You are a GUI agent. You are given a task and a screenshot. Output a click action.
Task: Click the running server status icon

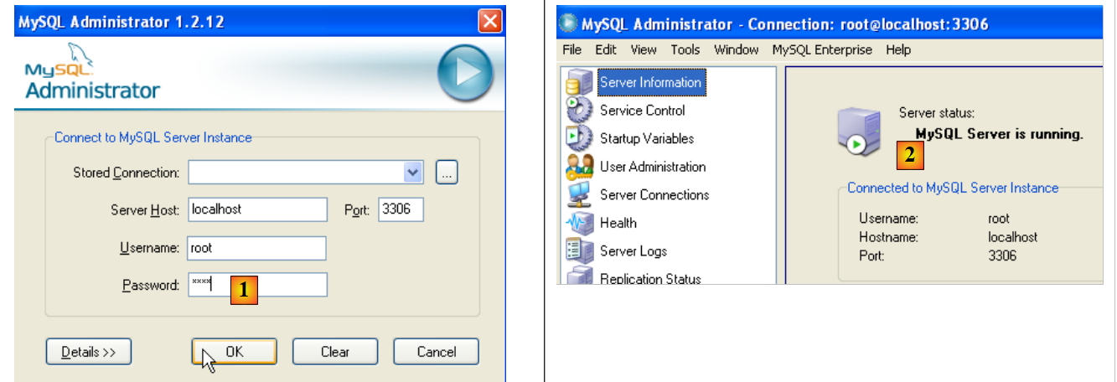tap(858, 134)
